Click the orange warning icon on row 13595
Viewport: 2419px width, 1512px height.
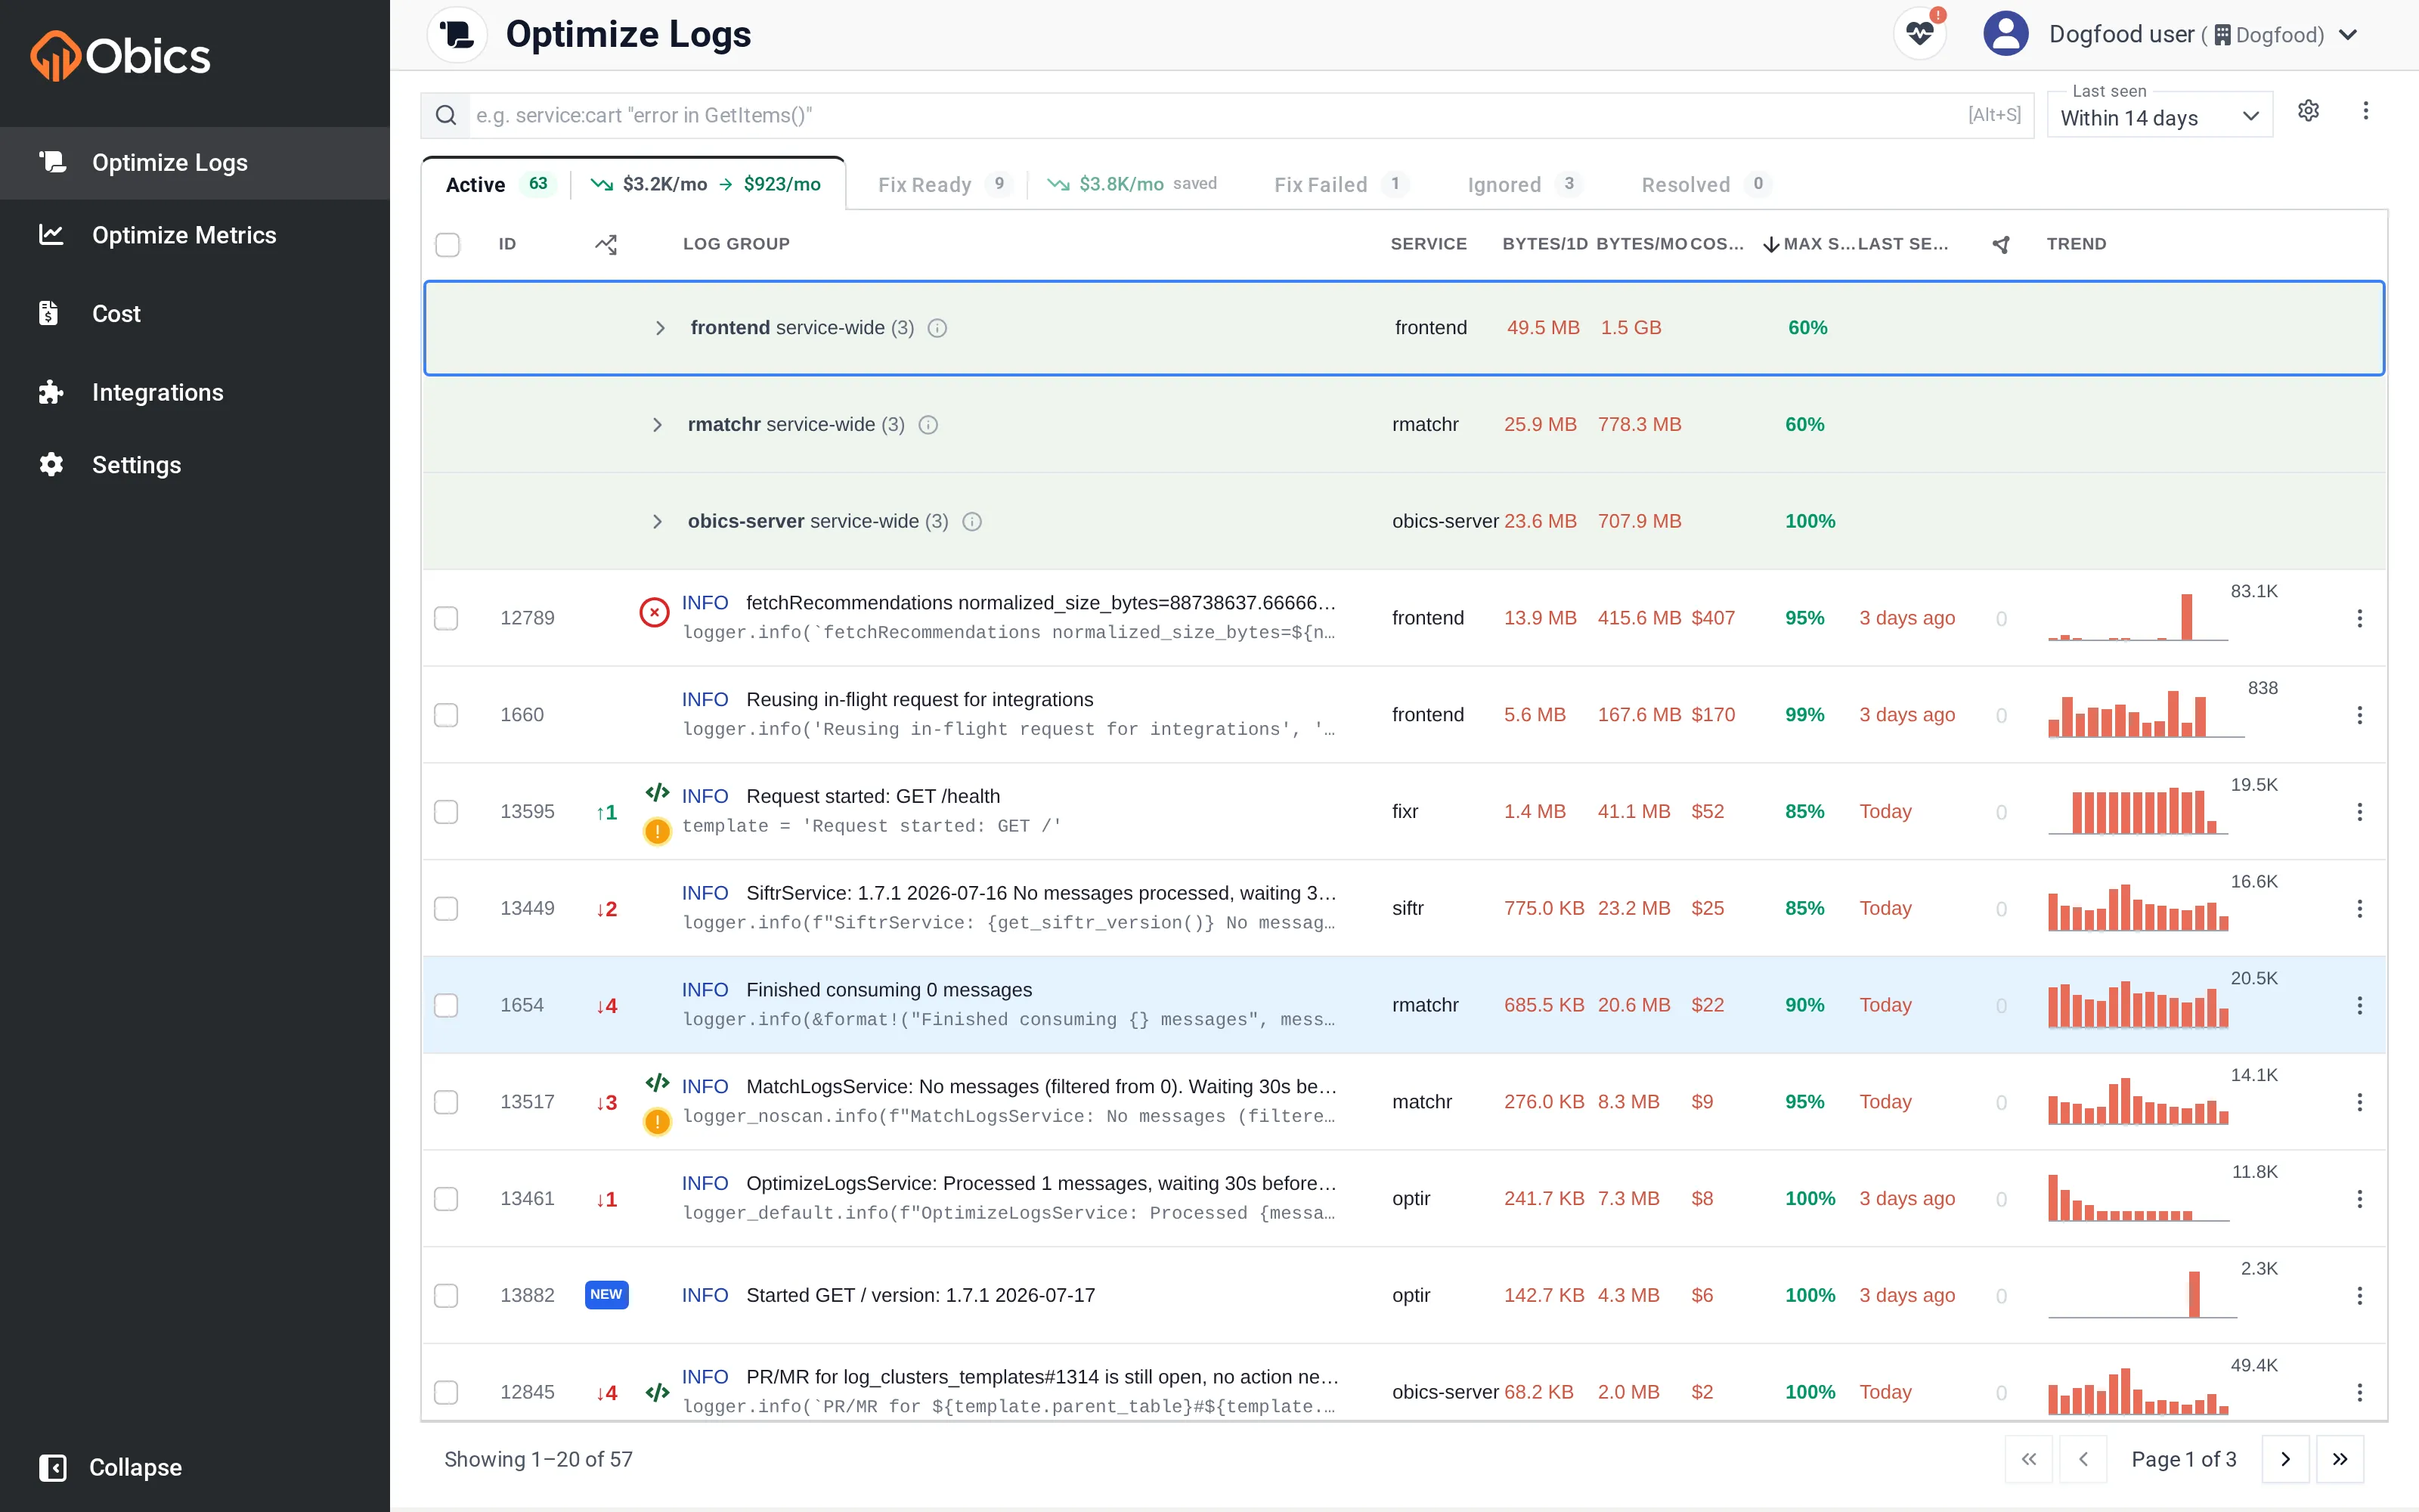click(657, 831)
